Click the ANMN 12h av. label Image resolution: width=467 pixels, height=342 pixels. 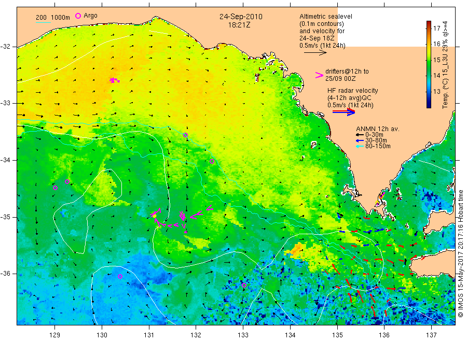click(378, 129)
